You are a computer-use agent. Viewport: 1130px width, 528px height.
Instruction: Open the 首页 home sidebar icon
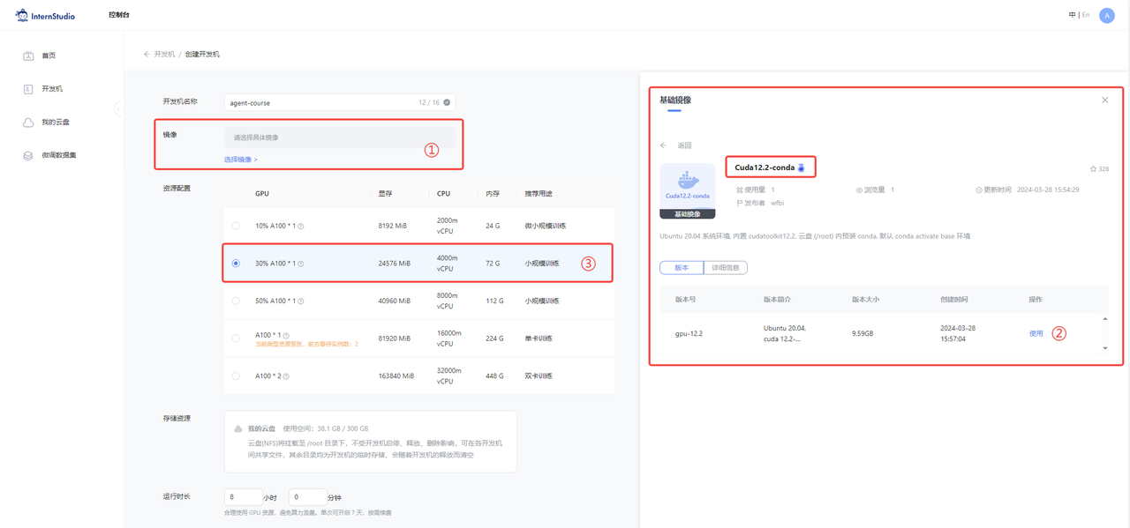(28, 56)
